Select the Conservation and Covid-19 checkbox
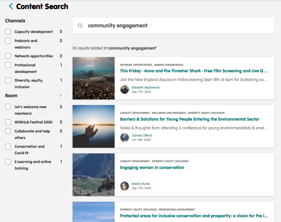Screen dimensions: 281x222 coord(8,147)
